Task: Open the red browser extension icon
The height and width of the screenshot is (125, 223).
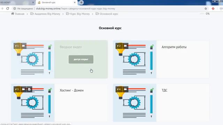Action: coord(213,8)
